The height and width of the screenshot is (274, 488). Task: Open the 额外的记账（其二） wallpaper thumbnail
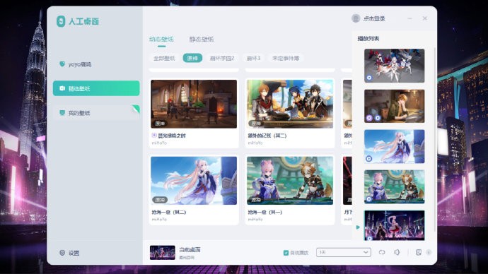click(290, 104)
